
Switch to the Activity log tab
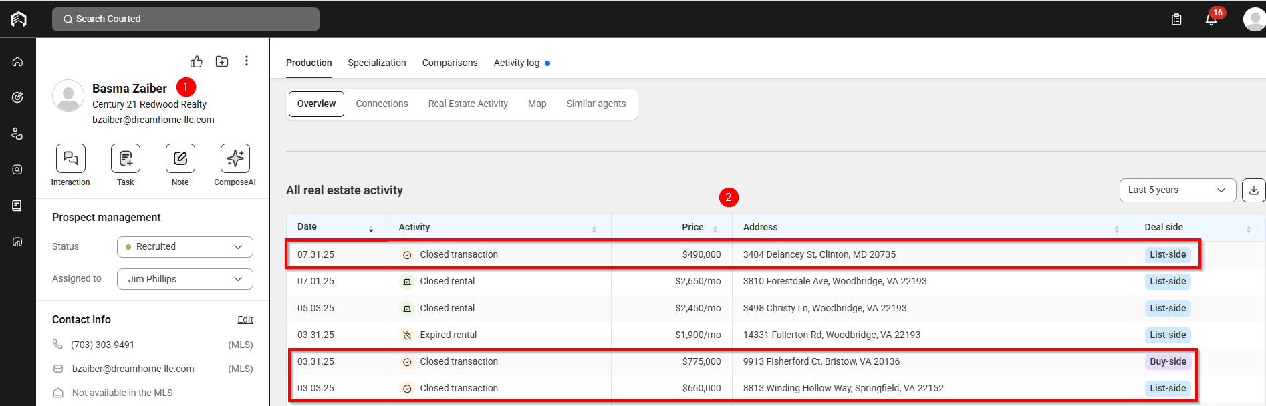[517, 63]
